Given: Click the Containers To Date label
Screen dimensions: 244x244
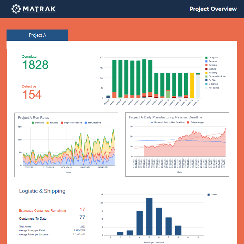Looking at the screenshot, I should (33, 219).
